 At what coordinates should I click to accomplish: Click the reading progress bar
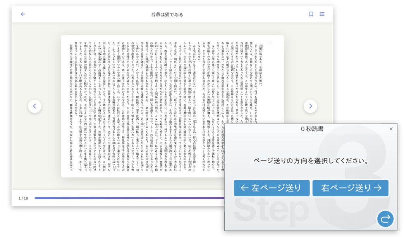129,198
